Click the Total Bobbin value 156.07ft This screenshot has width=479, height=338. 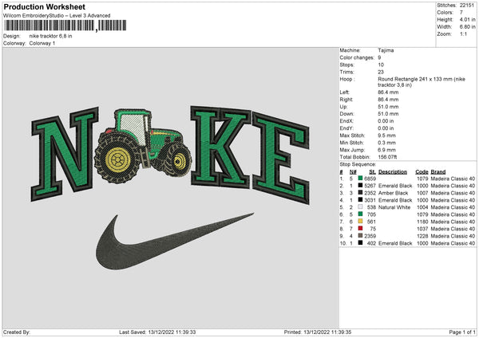(x=387, y=157)
